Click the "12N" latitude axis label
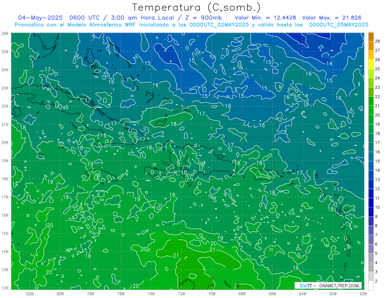 (5, 288)
